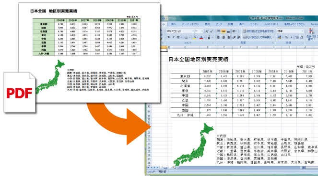Click the Decrease Font Size icon
Screen dimensions: 318x178
coord(212,31)
